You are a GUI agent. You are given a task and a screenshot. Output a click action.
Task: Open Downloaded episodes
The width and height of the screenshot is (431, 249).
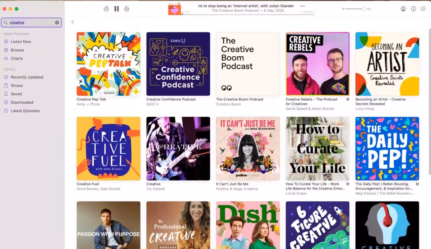coord(22,103)
